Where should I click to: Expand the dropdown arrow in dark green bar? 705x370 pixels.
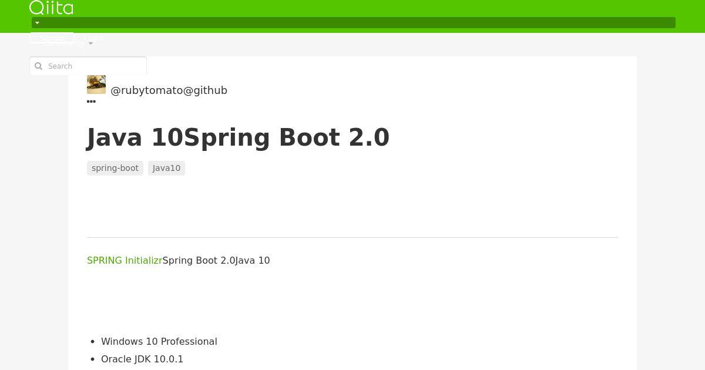[x=37, y=23]
